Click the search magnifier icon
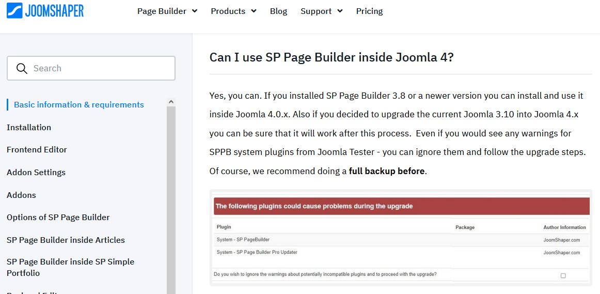Viewport: 600px width, 294px height. (x=22, y=68)
